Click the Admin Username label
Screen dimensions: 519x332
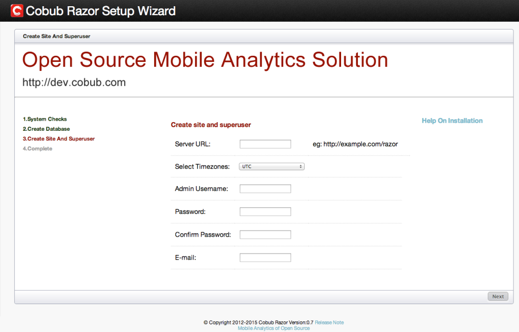tap(202, 189)
